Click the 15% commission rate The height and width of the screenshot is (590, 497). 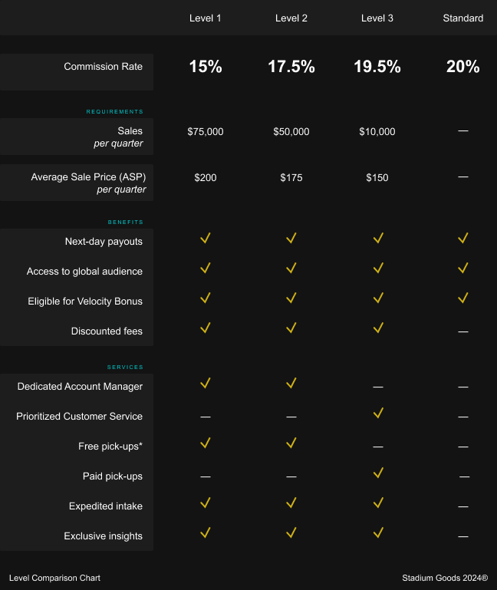(206, 67)
